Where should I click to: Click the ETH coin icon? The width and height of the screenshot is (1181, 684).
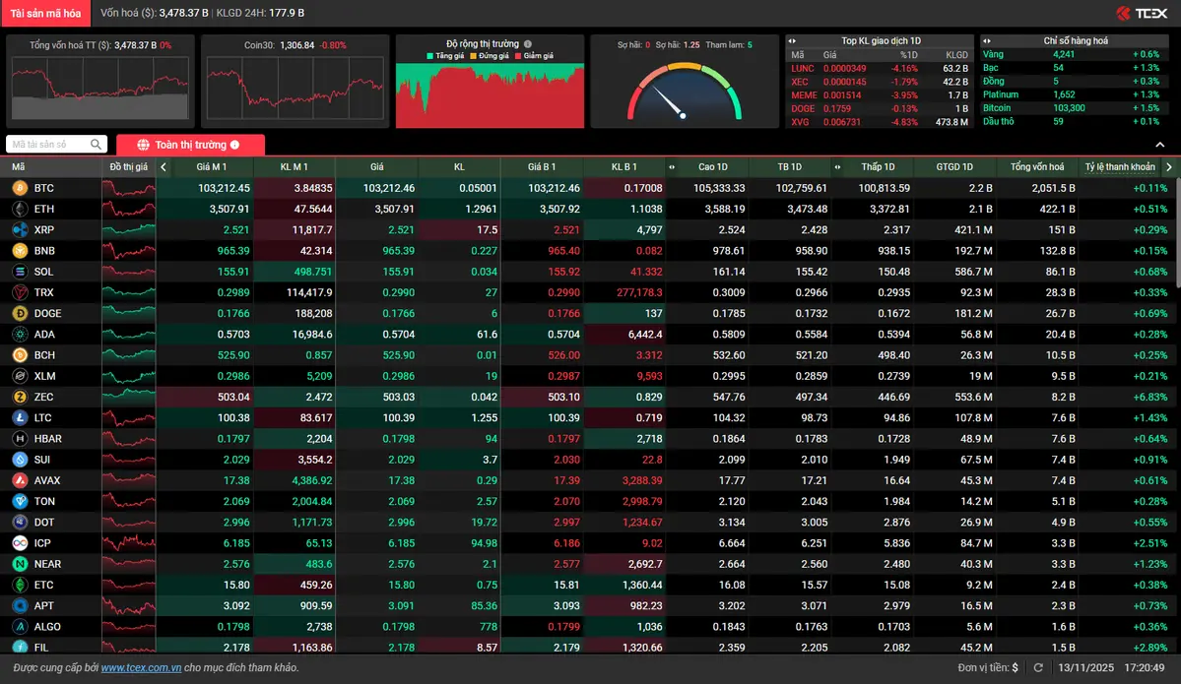(19, 209)
